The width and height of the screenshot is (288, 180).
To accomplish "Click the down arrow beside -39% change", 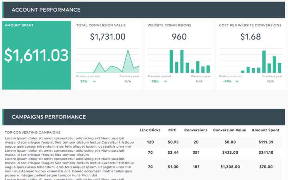I will pyautogui.click(x=237, y=81).
